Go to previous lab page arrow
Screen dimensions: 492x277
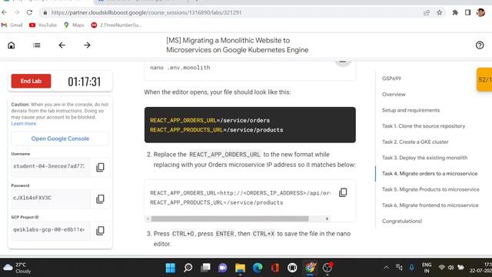[61, 45]
